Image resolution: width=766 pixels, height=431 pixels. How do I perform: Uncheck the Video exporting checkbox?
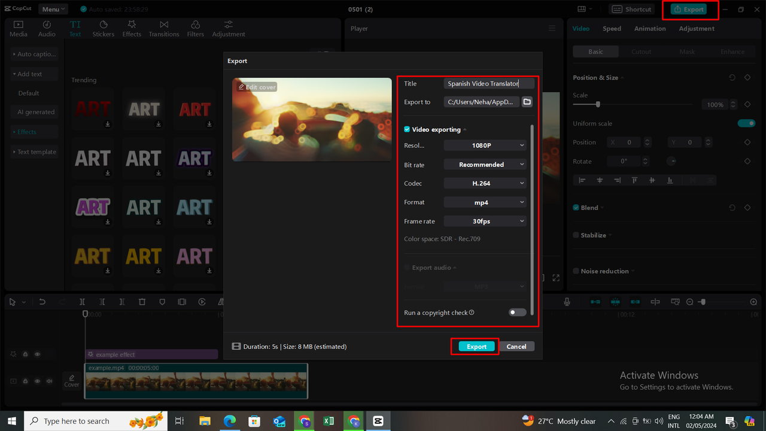408,129
